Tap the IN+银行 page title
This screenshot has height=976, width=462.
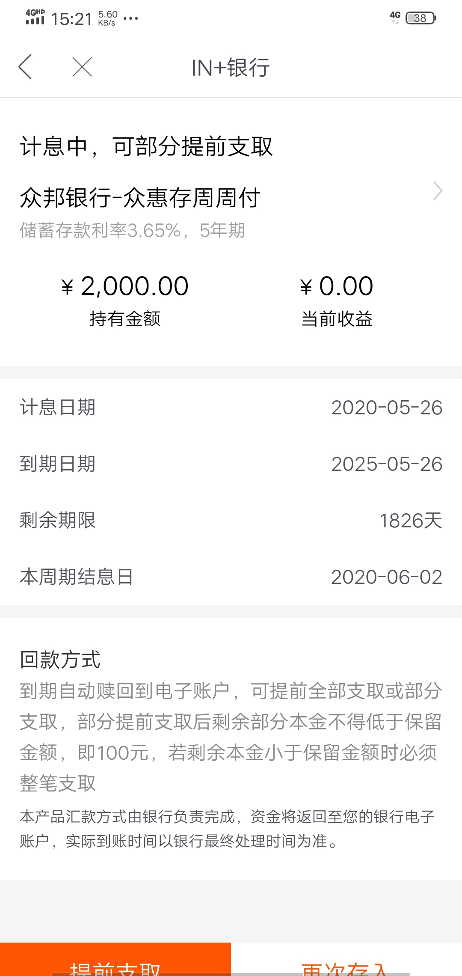click(x=231, y=68)
